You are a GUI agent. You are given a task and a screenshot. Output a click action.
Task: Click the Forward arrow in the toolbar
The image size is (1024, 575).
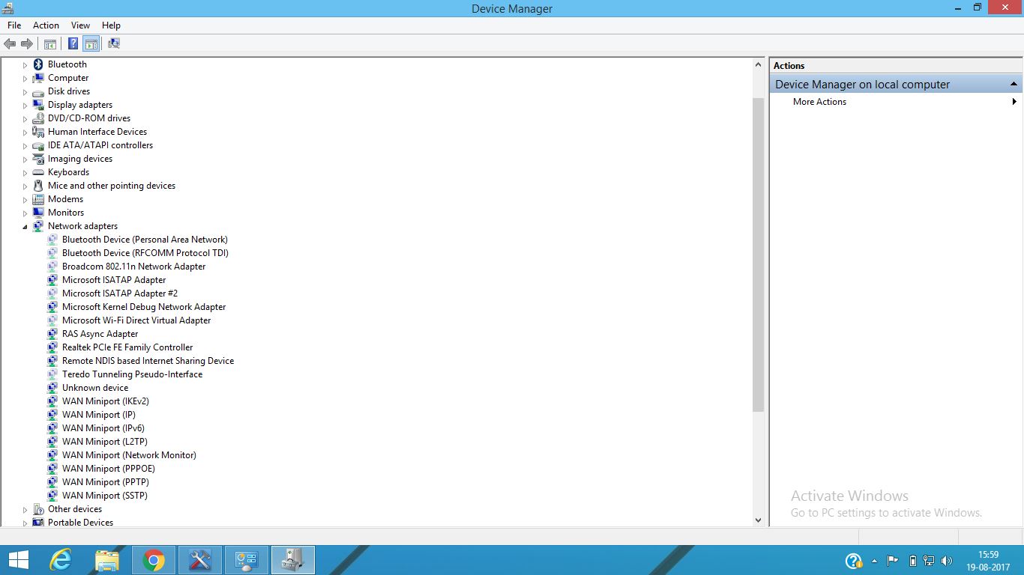click(x=27, y=43)
